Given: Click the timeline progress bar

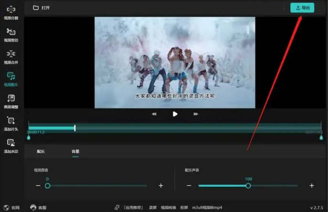Looking at the screenshot, I should pos(175,128).
